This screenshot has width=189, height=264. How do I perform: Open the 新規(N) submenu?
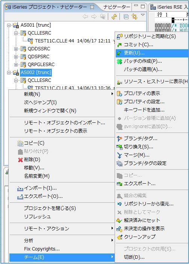tap(62, 94)
